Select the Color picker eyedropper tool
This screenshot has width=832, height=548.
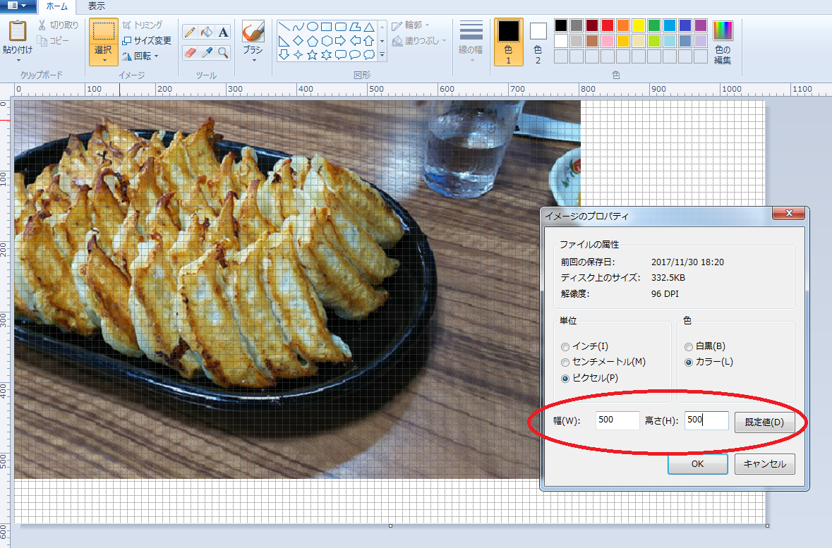tap(206, 52)
